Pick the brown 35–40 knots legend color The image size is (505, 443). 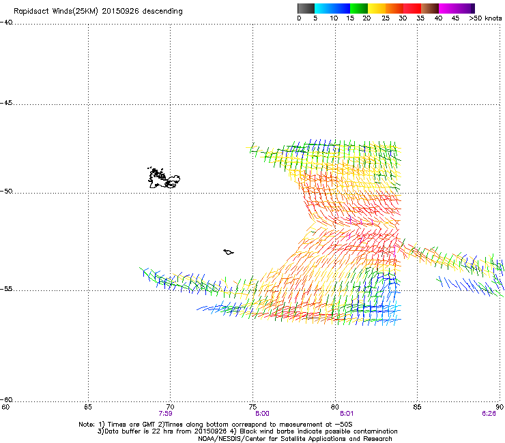(x=430, y=8)
